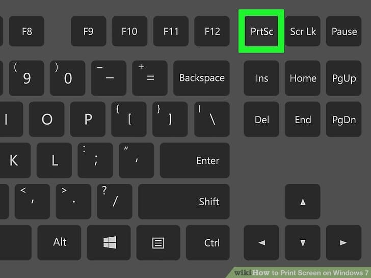The image size is (371, 278).
Task: Click the F12 function key
Action: pyautogui.click(x=212, y=31)
